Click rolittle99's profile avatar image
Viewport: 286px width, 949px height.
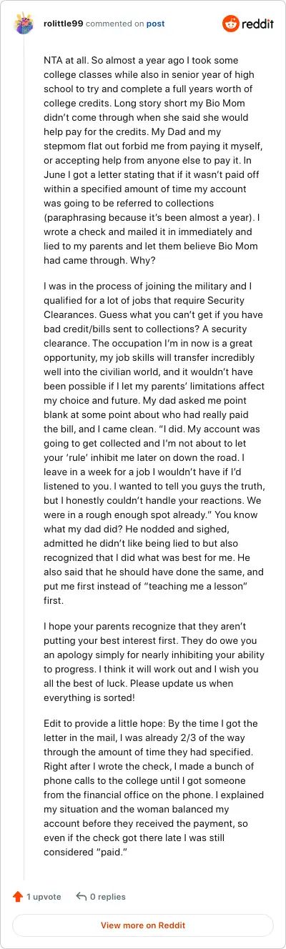[24, 24]
